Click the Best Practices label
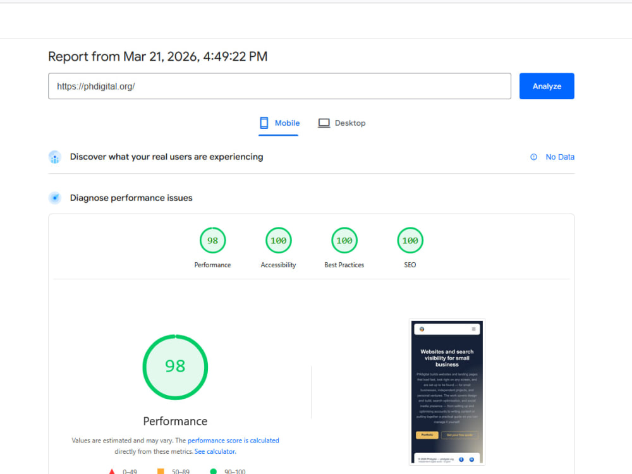 344,265
